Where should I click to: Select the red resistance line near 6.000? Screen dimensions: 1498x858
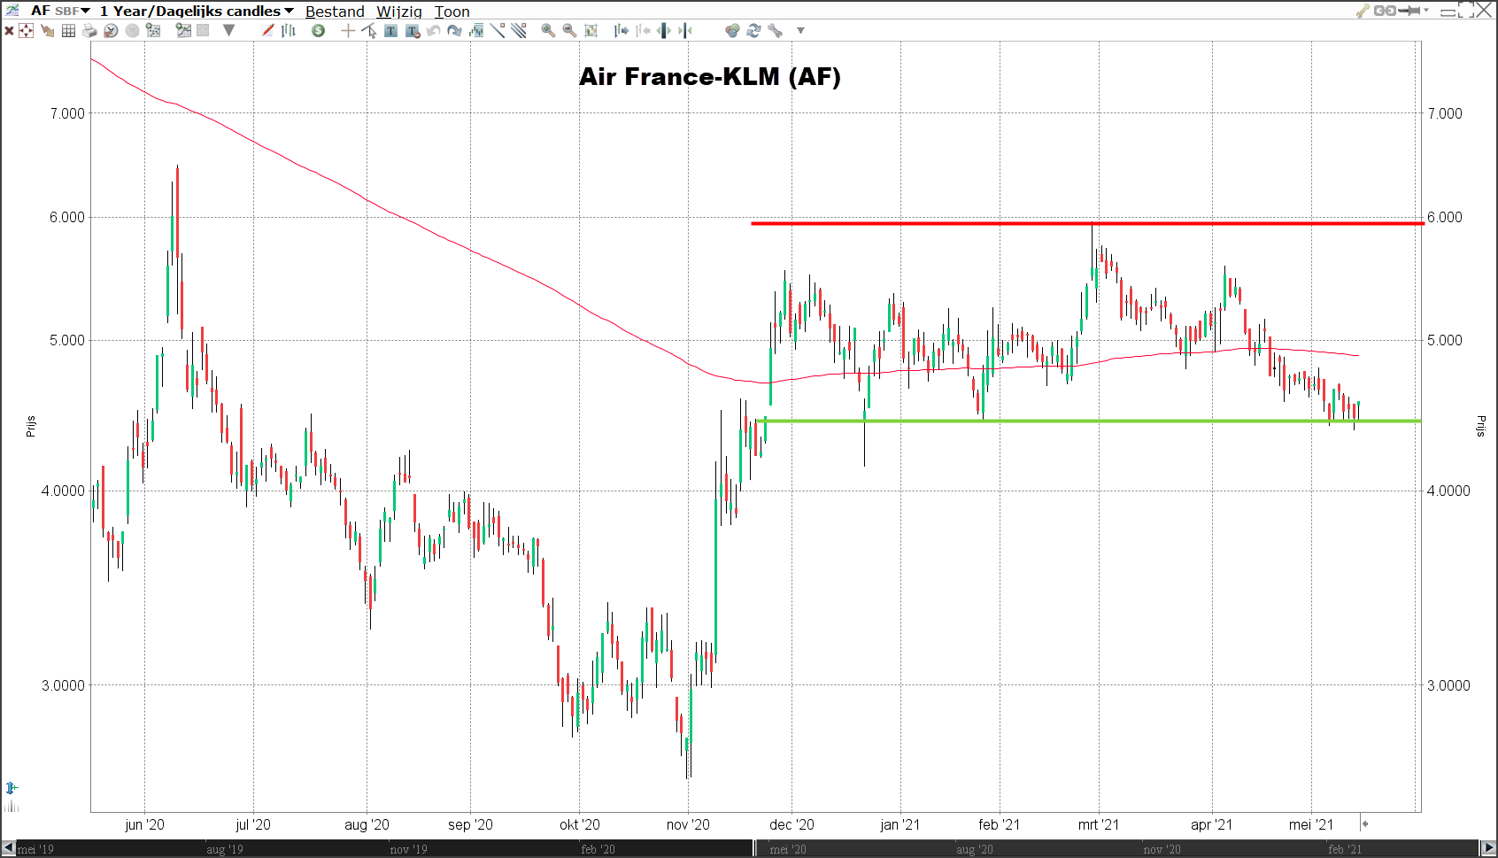click(x=1087, y=223)
